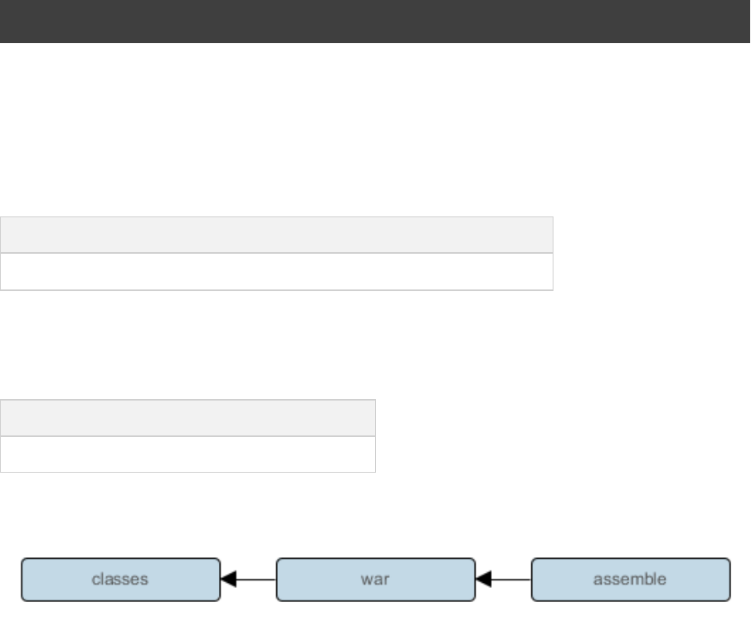Click the dark header bar at top
Screen dimensions: 751x622
click(x=375, y=22)
